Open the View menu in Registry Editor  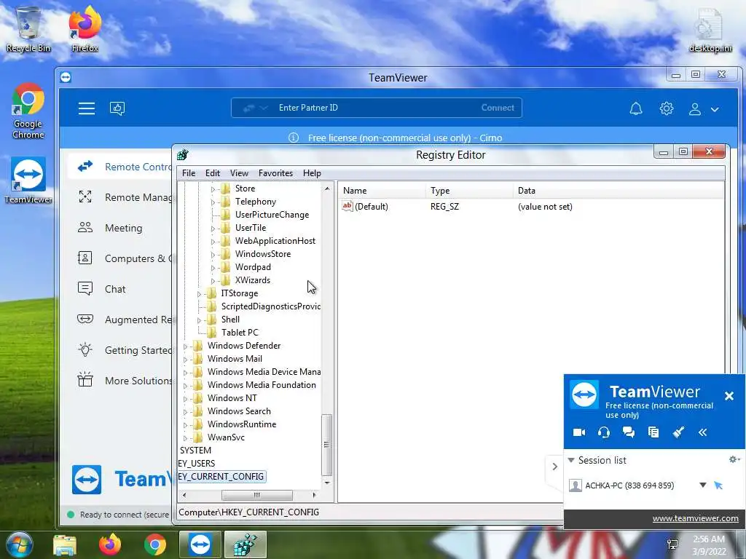[x=239, y=173]
